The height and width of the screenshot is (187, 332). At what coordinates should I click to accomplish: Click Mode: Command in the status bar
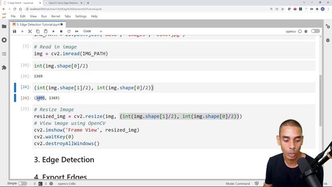(238, 184)
